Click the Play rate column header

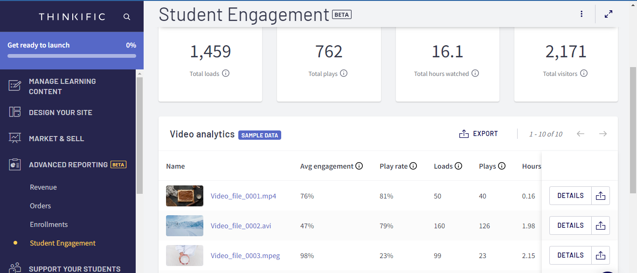(x=394, y=166)
